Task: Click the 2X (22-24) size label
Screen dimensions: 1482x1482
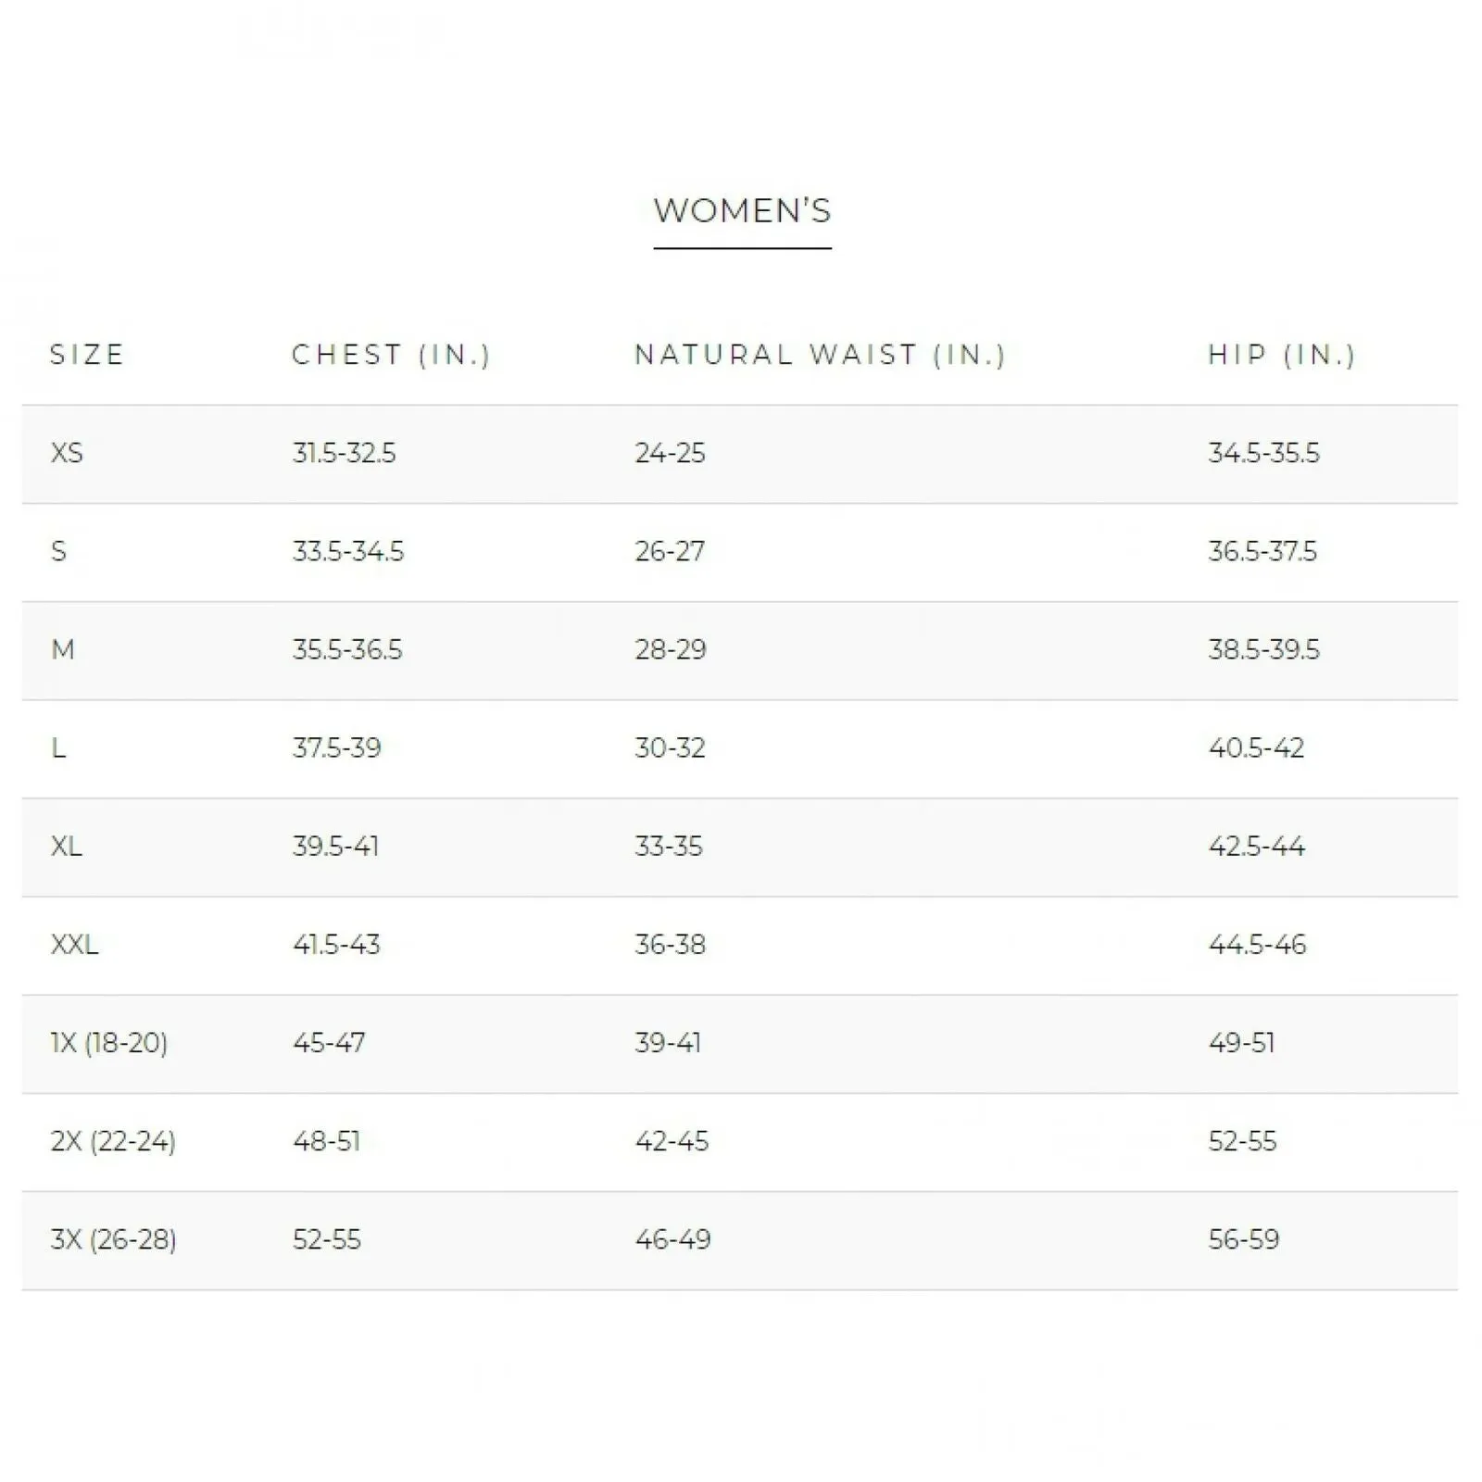Action: tap(113, 1141)
